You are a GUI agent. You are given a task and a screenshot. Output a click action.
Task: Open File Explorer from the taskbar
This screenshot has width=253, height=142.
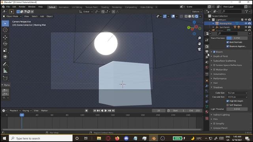(99, 138)
